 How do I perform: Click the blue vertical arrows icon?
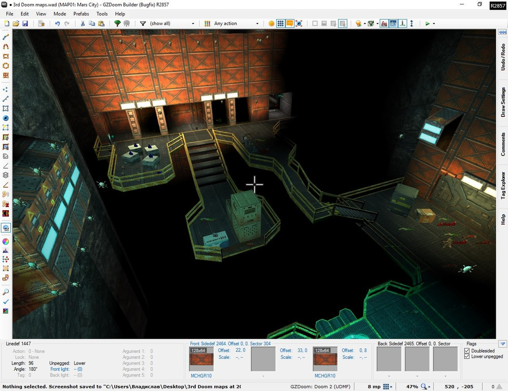tap(411, 23)
